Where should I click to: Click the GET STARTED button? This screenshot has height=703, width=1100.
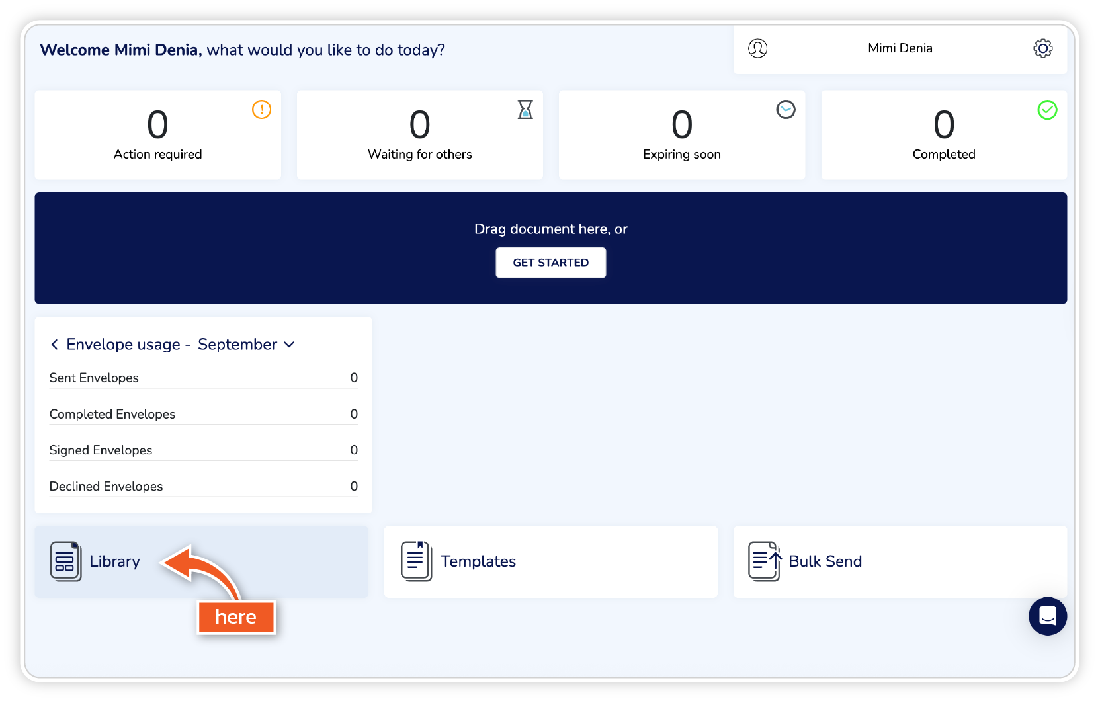[550, 263]
